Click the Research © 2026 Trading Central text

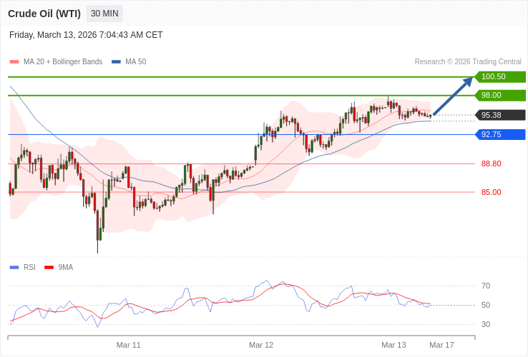click(x=468, y=62)
